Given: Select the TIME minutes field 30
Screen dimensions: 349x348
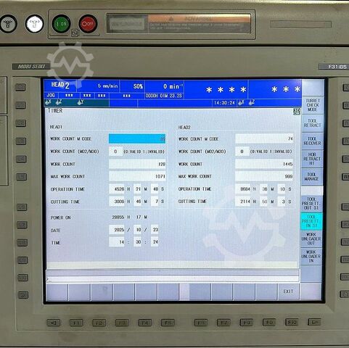Looking at the screenshot, I should [x=138, y=242].
